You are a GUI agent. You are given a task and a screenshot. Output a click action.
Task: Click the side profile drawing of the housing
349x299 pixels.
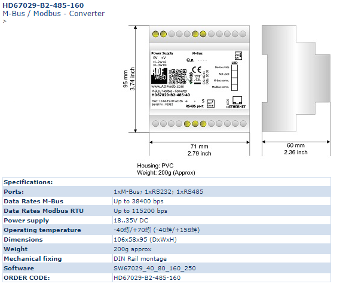coord(296,78)
